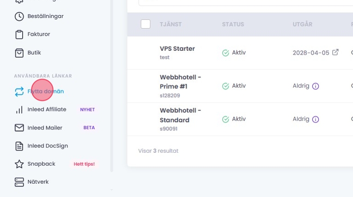Click the Nätverk server icon
353x197 pixels.
pos(19,182)
